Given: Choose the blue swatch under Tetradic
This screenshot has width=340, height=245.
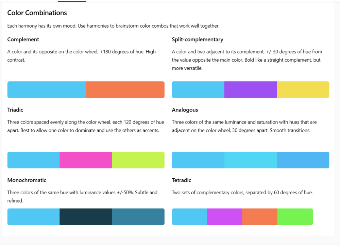Looking at the screenshot, I should 189,217.
